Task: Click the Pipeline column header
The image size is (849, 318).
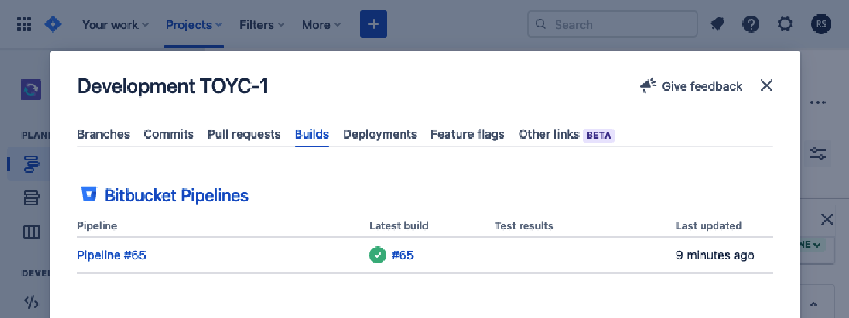Action: pyautogui.click(x=97, y=226)
